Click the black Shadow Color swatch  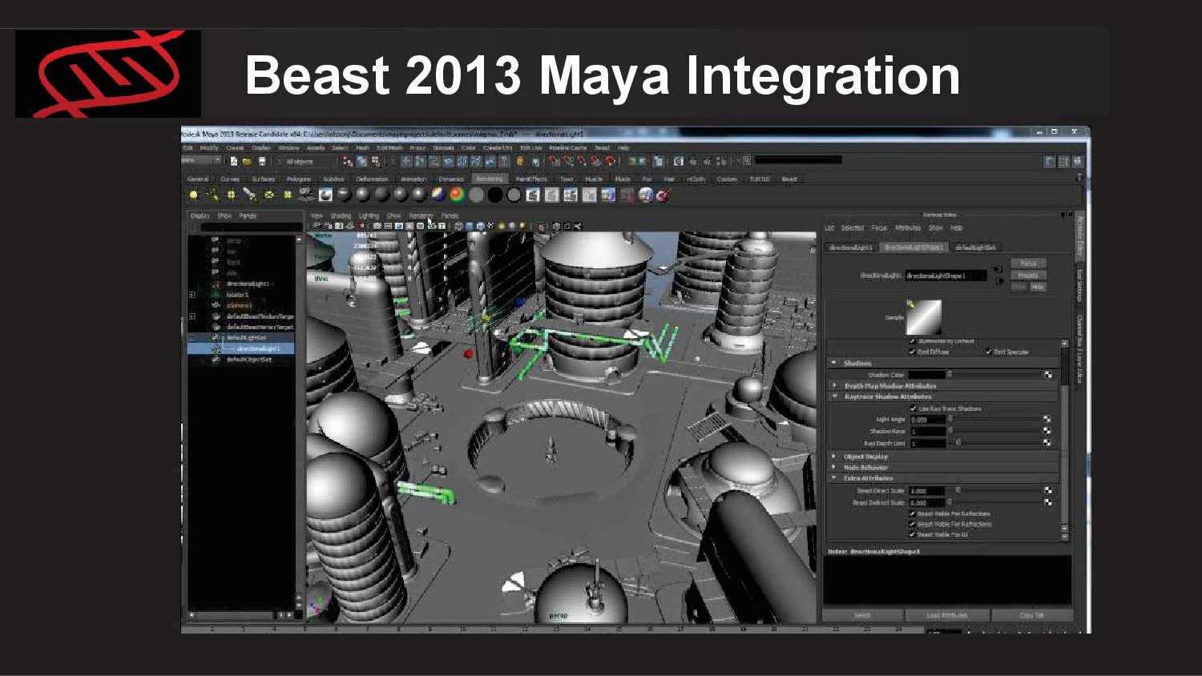click(926, 375)
